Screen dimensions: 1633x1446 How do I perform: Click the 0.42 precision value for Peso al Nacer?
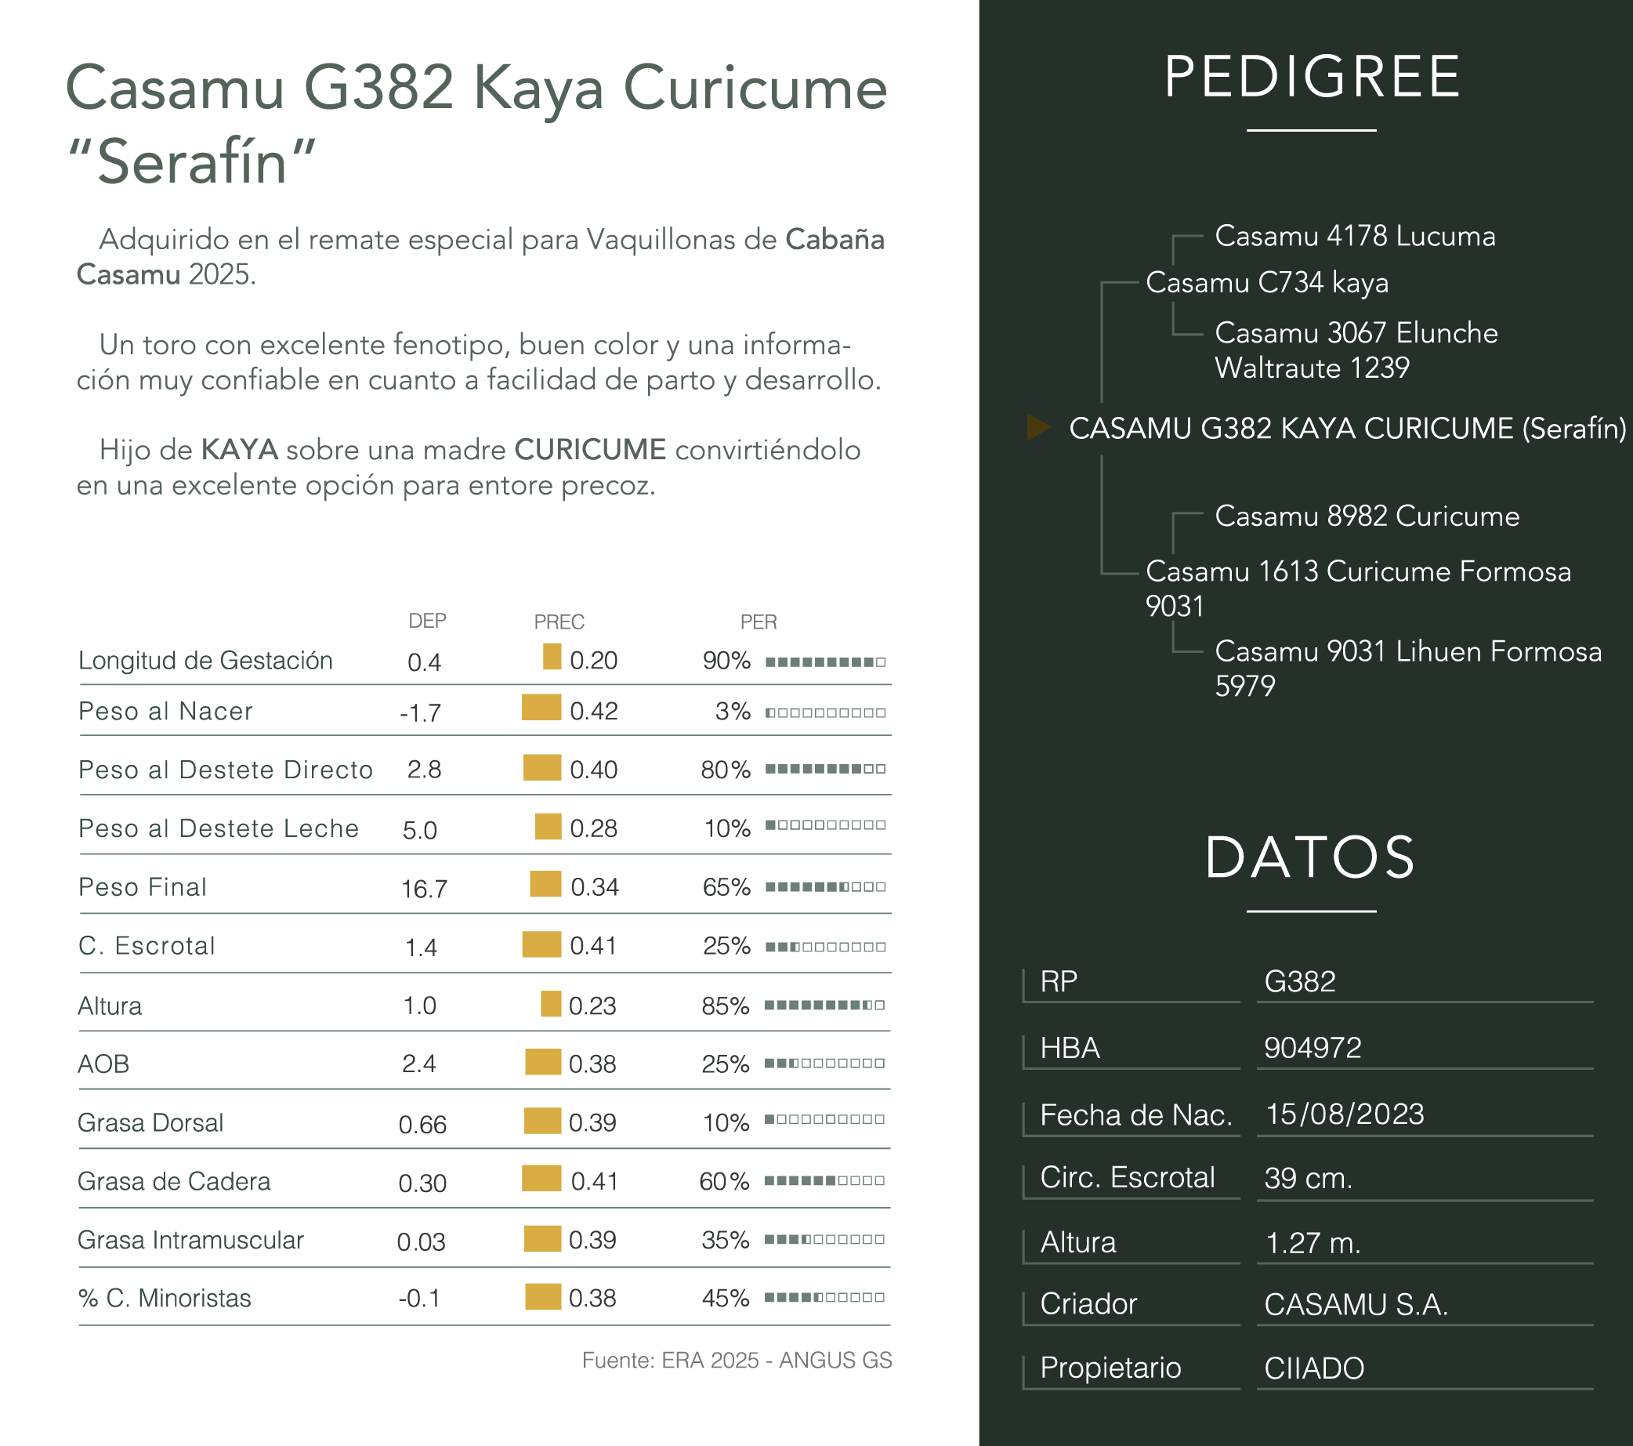[594, 711]
